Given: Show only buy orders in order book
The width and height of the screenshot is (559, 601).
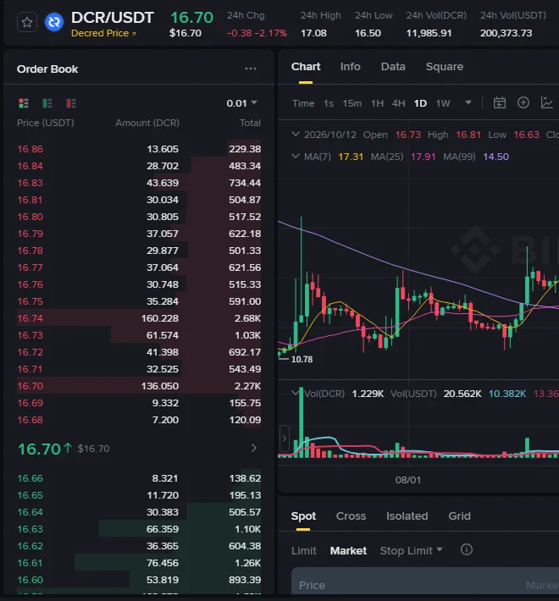Looking at the screenshot, I should [x=47, y=103].
